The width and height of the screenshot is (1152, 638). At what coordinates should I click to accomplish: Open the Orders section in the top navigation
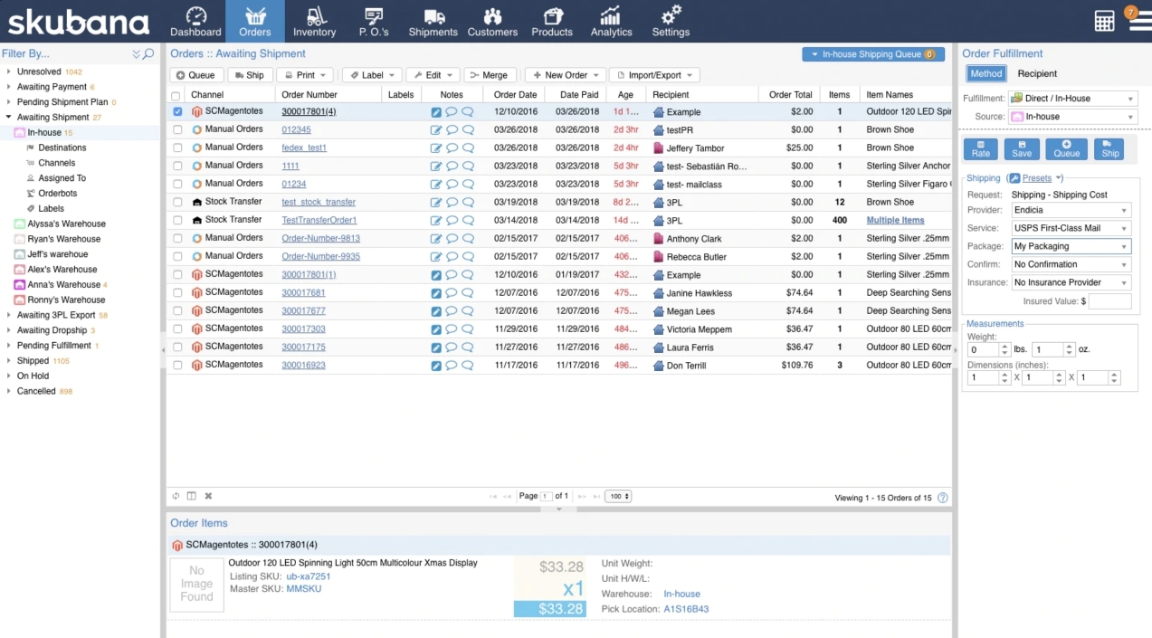pos(254,20)
